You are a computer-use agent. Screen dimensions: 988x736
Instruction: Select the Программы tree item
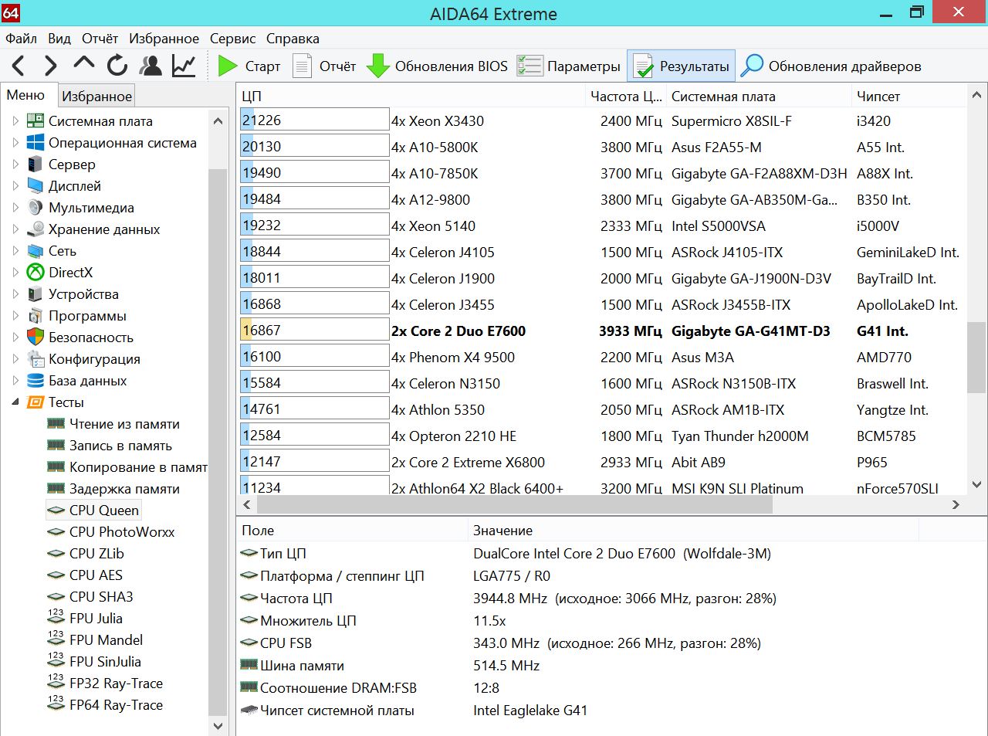87,316
